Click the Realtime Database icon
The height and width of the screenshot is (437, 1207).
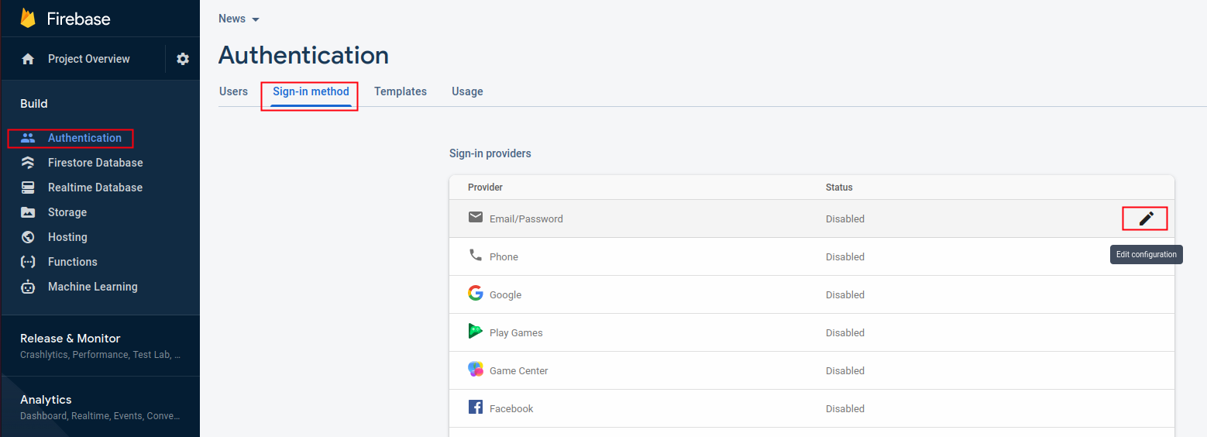28,188
